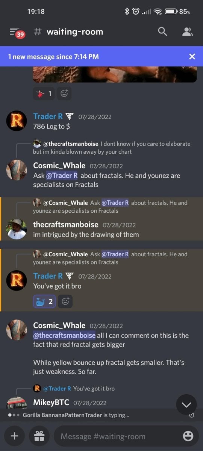This screenshot has height=451, width=203.
Task: Jump to latest messages chevron
Action: click(186, 404)
